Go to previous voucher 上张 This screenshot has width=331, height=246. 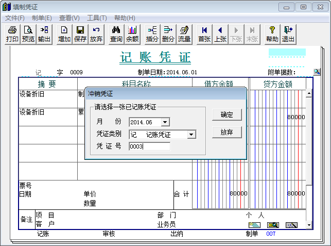tap(220, 34)
